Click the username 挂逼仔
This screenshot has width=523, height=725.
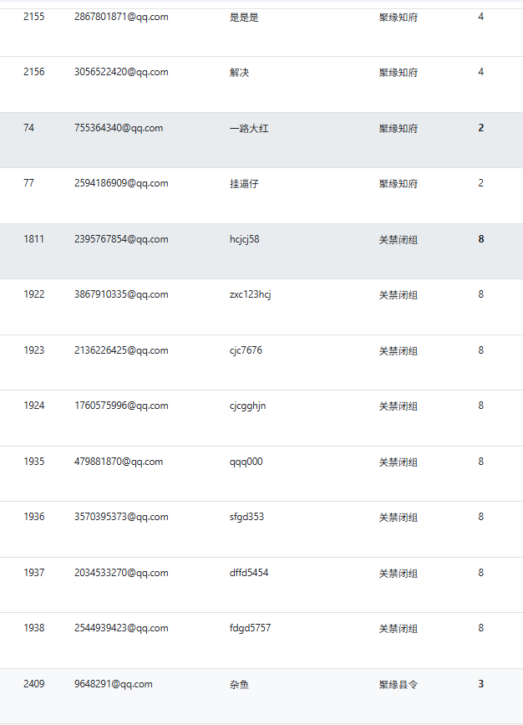click(244, 184)
